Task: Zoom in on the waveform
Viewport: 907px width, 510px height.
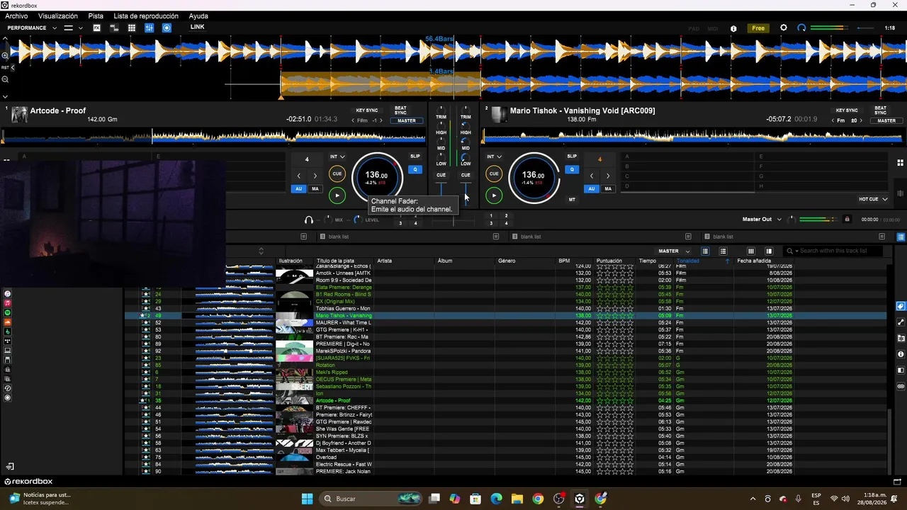Action: tap(5, 55)
